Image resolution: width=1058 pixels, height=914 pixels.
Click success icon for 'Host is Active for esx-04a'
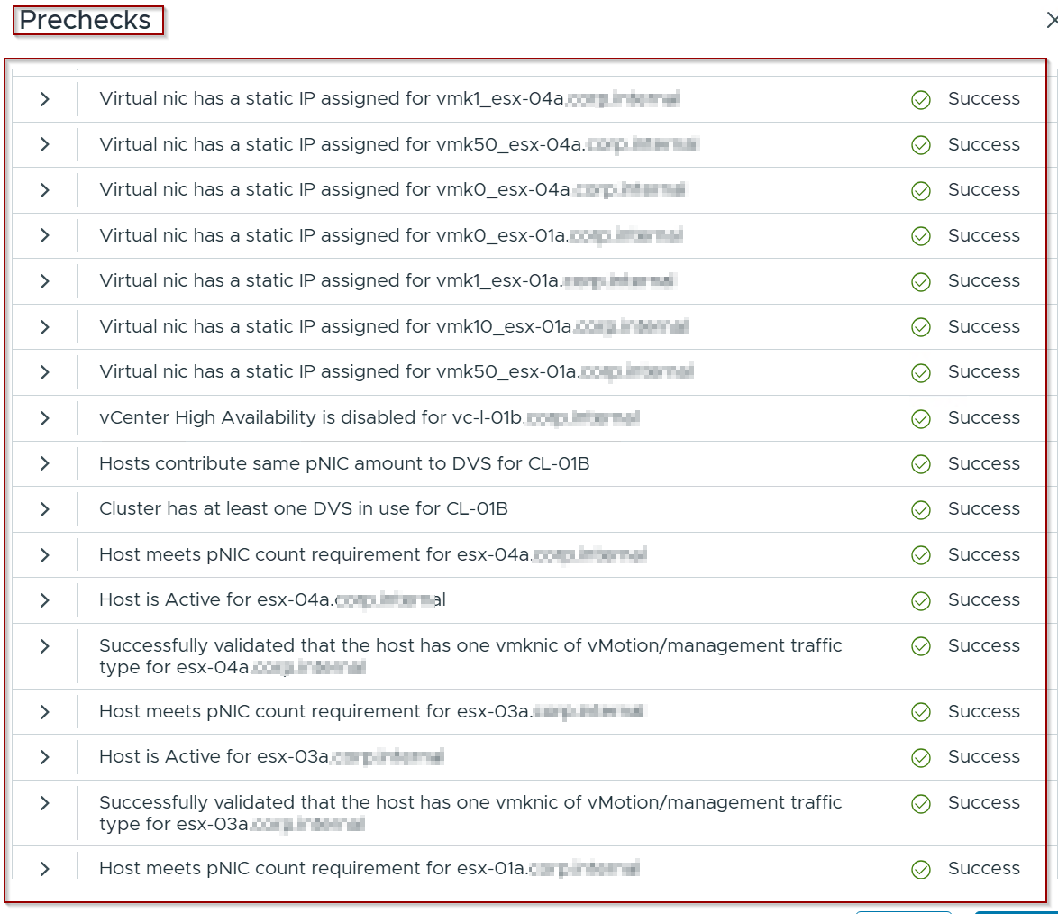(920, 600)
